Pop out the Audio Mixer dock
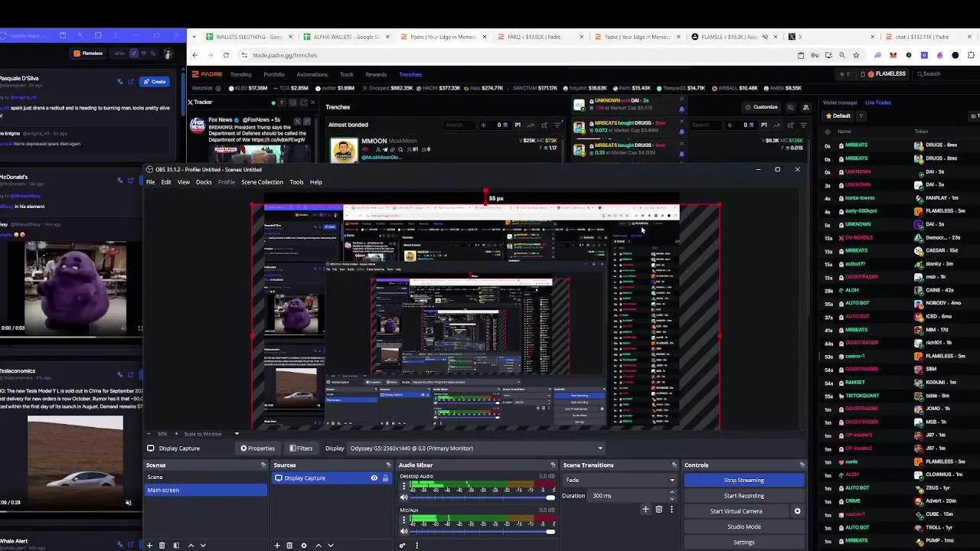Viewport: 980px width, 551px height. [x=553, y=465]
